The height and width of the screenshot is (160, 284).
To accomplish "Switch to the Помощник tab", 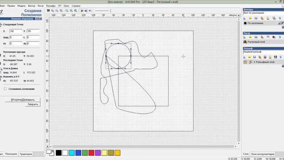I will [x=11, y=154].
